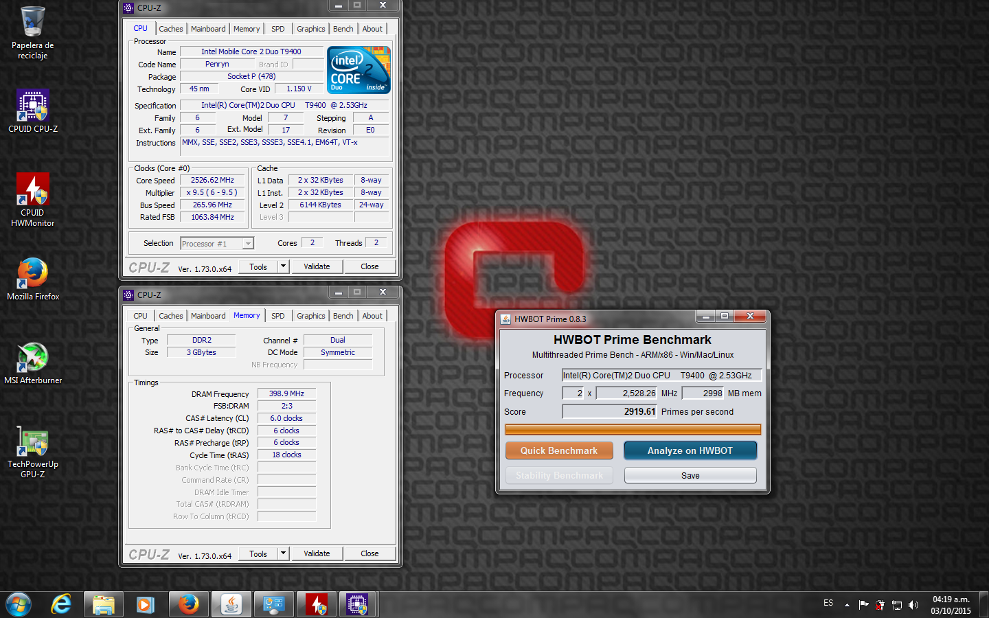Show hidden system tray icons
This screenshot has width=989, height=618.
coord(847,605)
